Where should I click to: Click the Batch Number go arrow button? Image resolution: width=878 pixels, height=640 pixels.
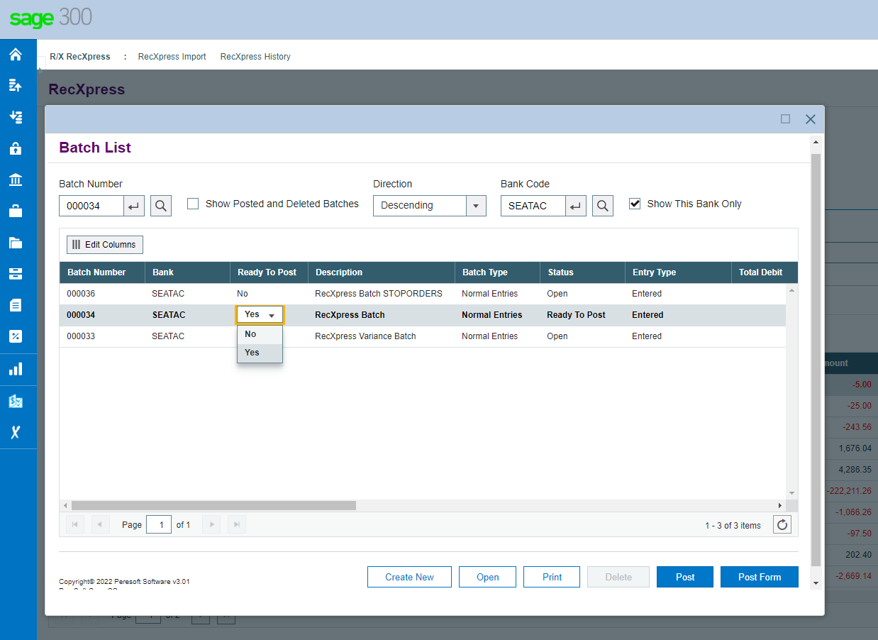click(134, 206)
